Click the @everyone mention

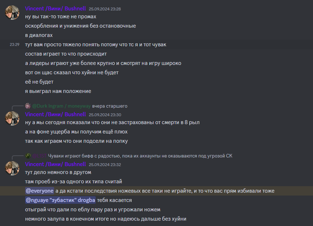click(39, 191)
